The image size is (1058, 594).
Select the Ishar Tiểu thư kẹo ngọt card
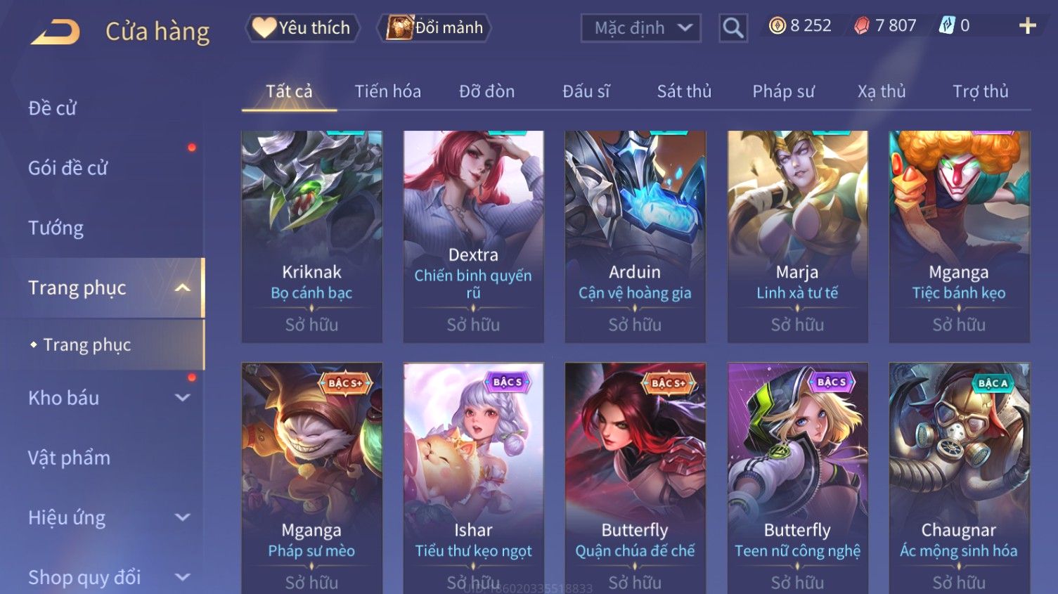(x=473, y=478)
